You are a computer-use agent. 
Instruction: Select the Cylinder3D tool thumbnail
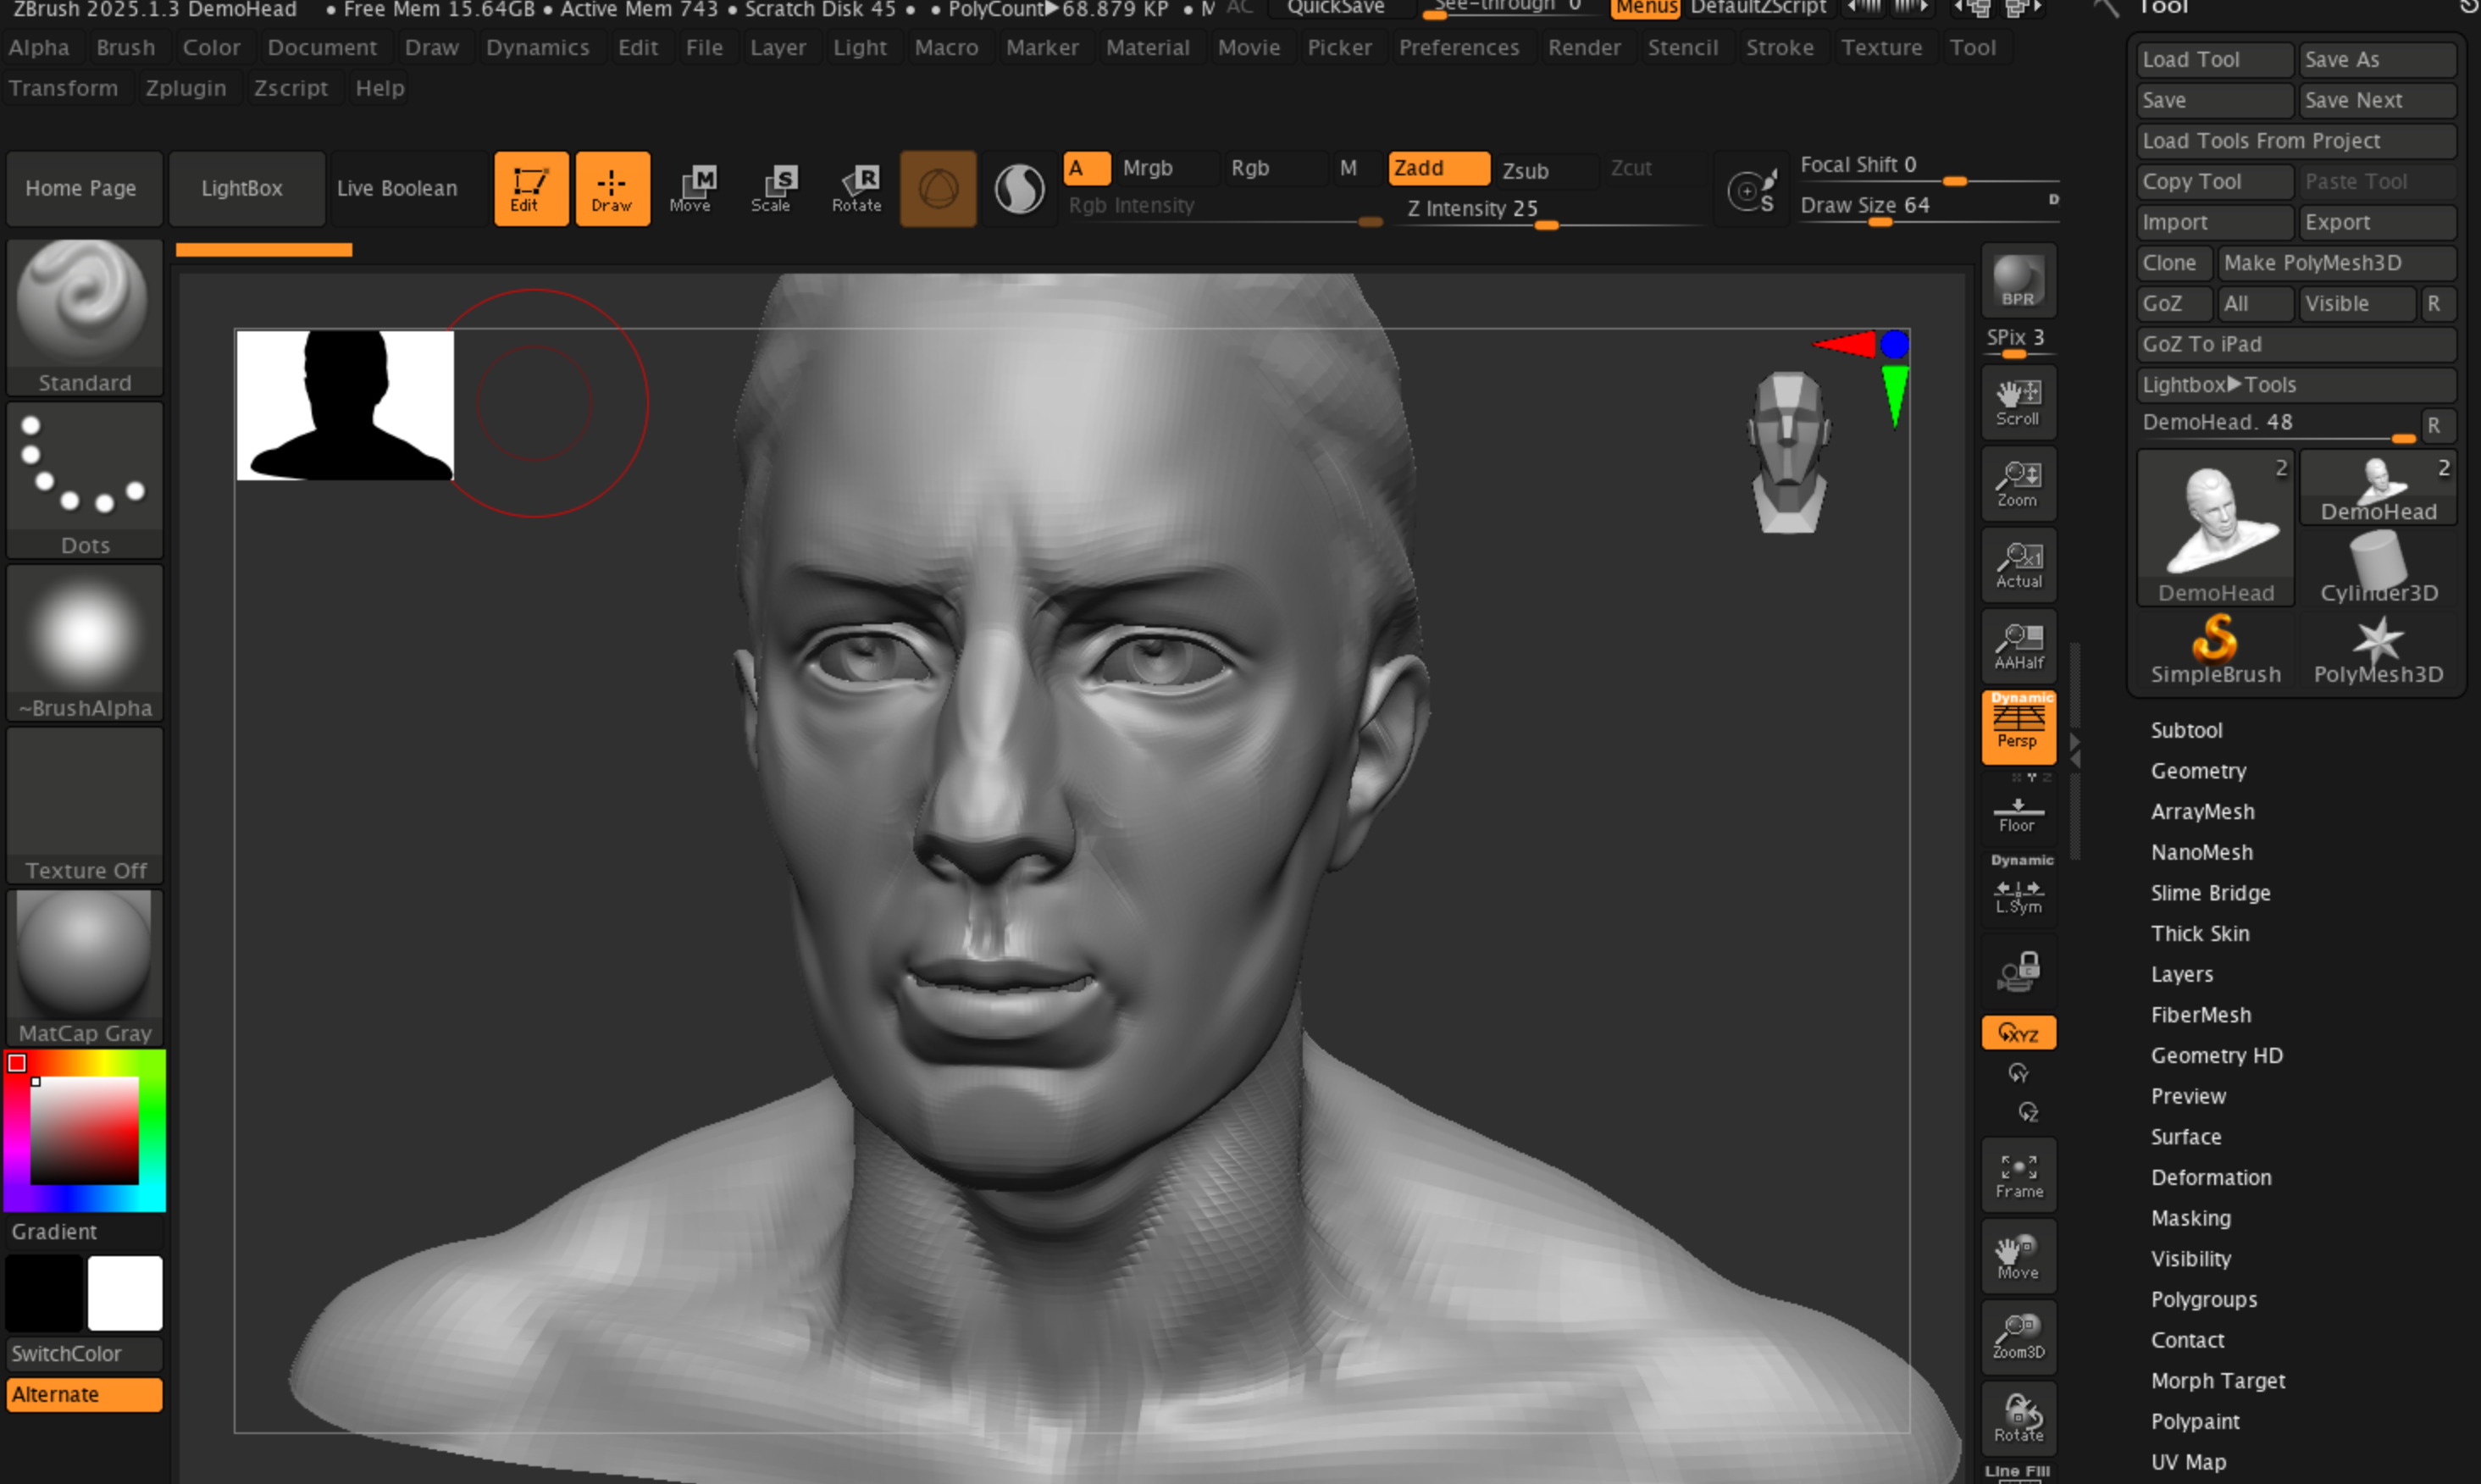(2377, 567)
